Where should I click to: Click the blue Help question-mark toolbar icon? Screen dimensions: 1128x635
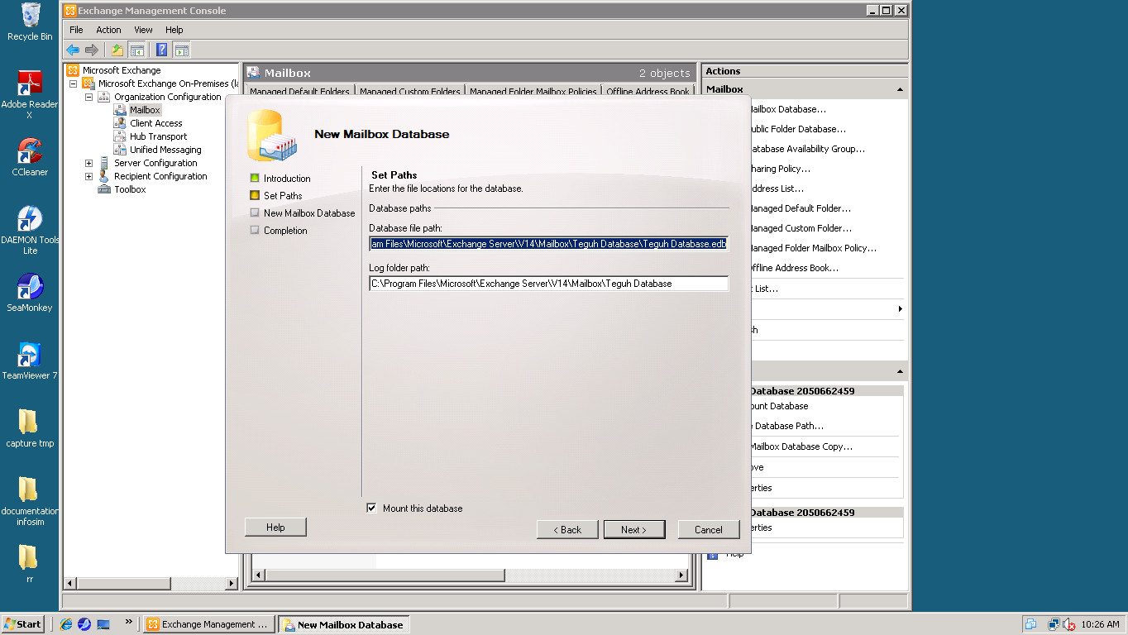(162, 50)
